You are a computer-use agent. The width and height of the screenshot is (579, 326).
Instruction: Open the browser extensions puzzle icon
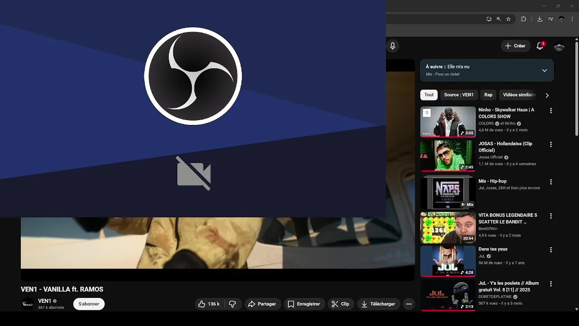pyautogui.click(x=524, y=19)
